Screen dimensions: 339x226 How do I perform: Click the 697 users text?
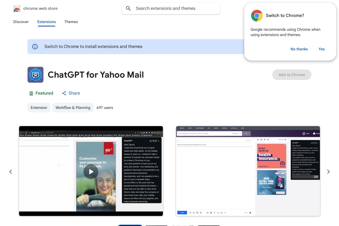pyautogui.click(x=105, y=108)
